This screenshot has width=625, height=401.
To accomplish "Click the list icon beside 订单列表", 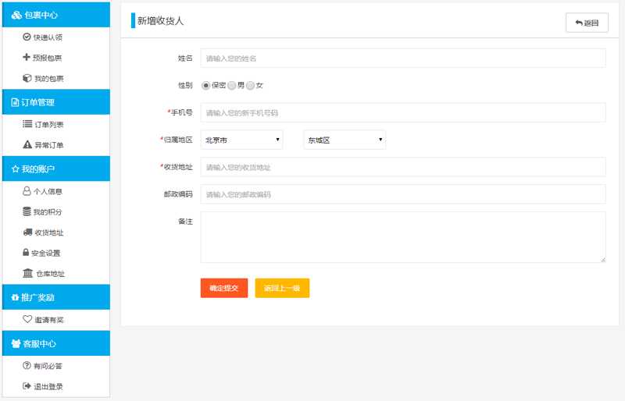I will coord(27,124).
